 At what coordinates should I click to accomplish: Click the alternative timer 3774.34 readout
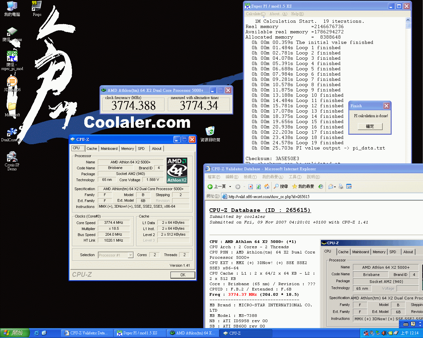click(199, 106)
